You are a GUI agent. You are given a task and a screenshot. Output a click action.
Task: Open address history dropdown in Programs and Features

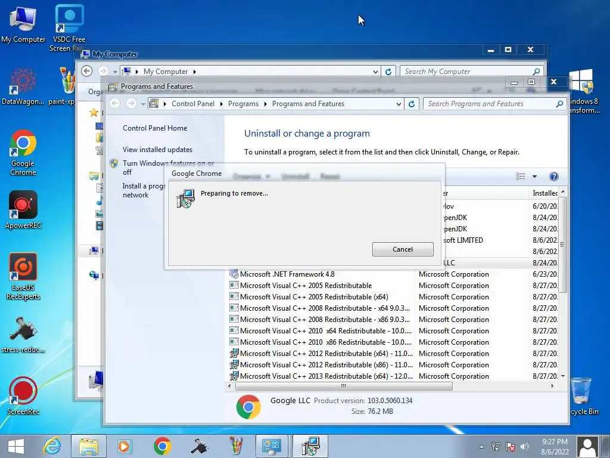click(x=399, y=104)
